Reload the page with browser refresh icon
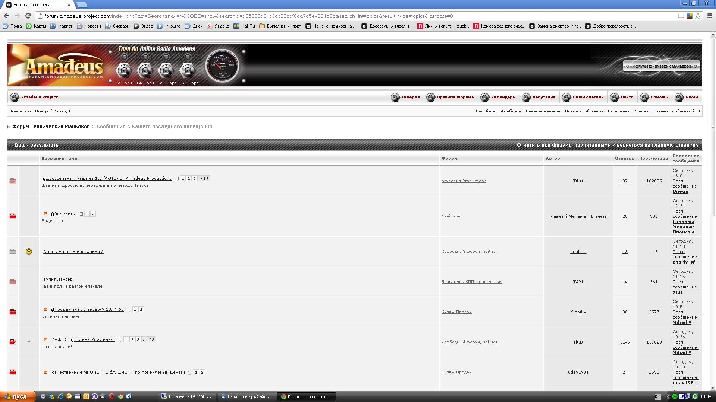Viewport: 716px width, 402px height. coord(28,16)
